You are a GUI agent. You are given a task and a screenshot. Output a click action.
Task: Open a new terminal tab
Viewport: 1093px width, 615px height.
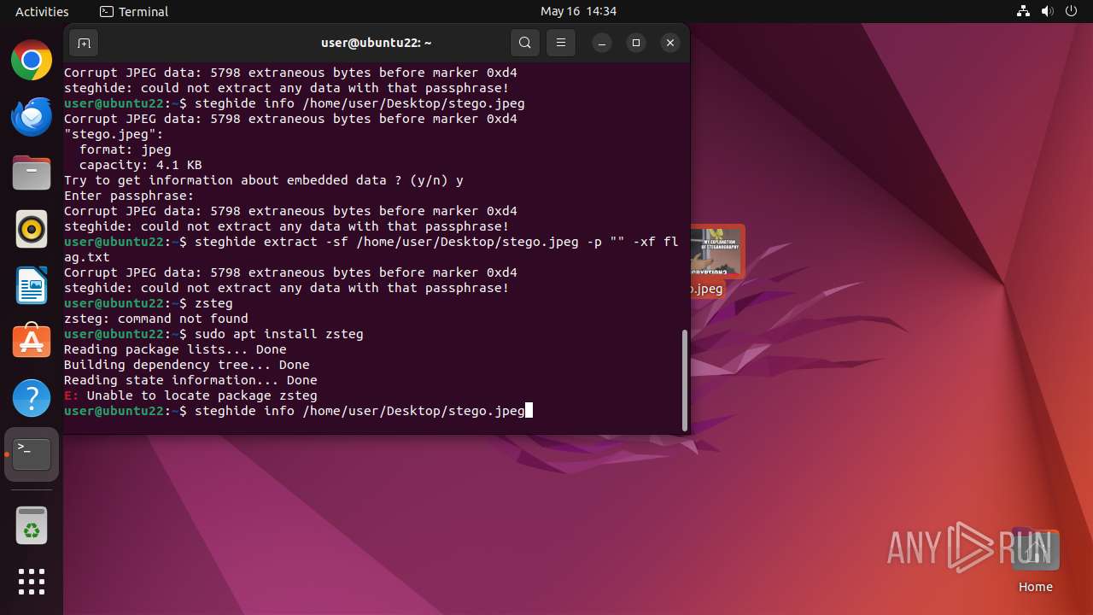click(x=84, y=43)
